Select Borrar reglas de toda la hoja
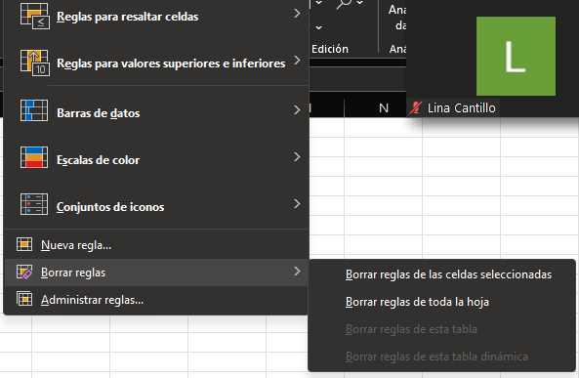Screen dimensions: 579x378 pyautogui.click(x=441, y=302)
